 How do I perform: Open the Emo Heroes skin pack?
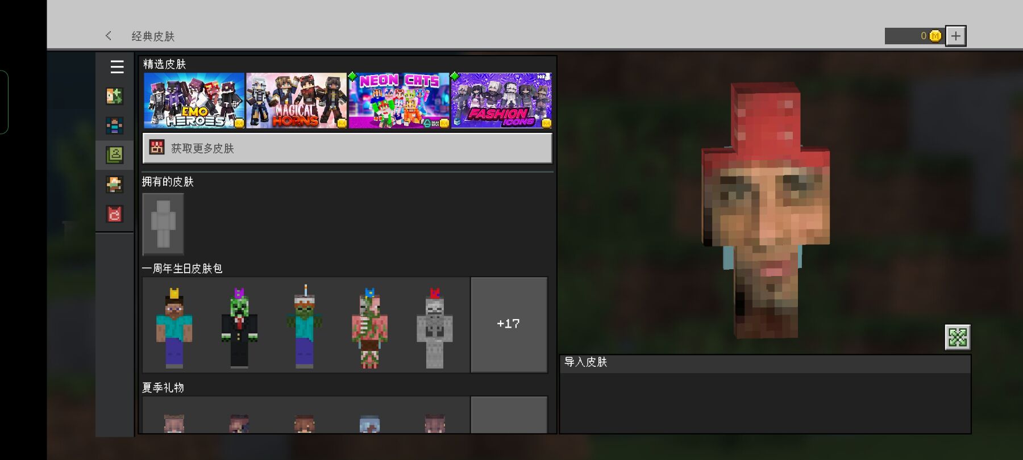[194, 101]
